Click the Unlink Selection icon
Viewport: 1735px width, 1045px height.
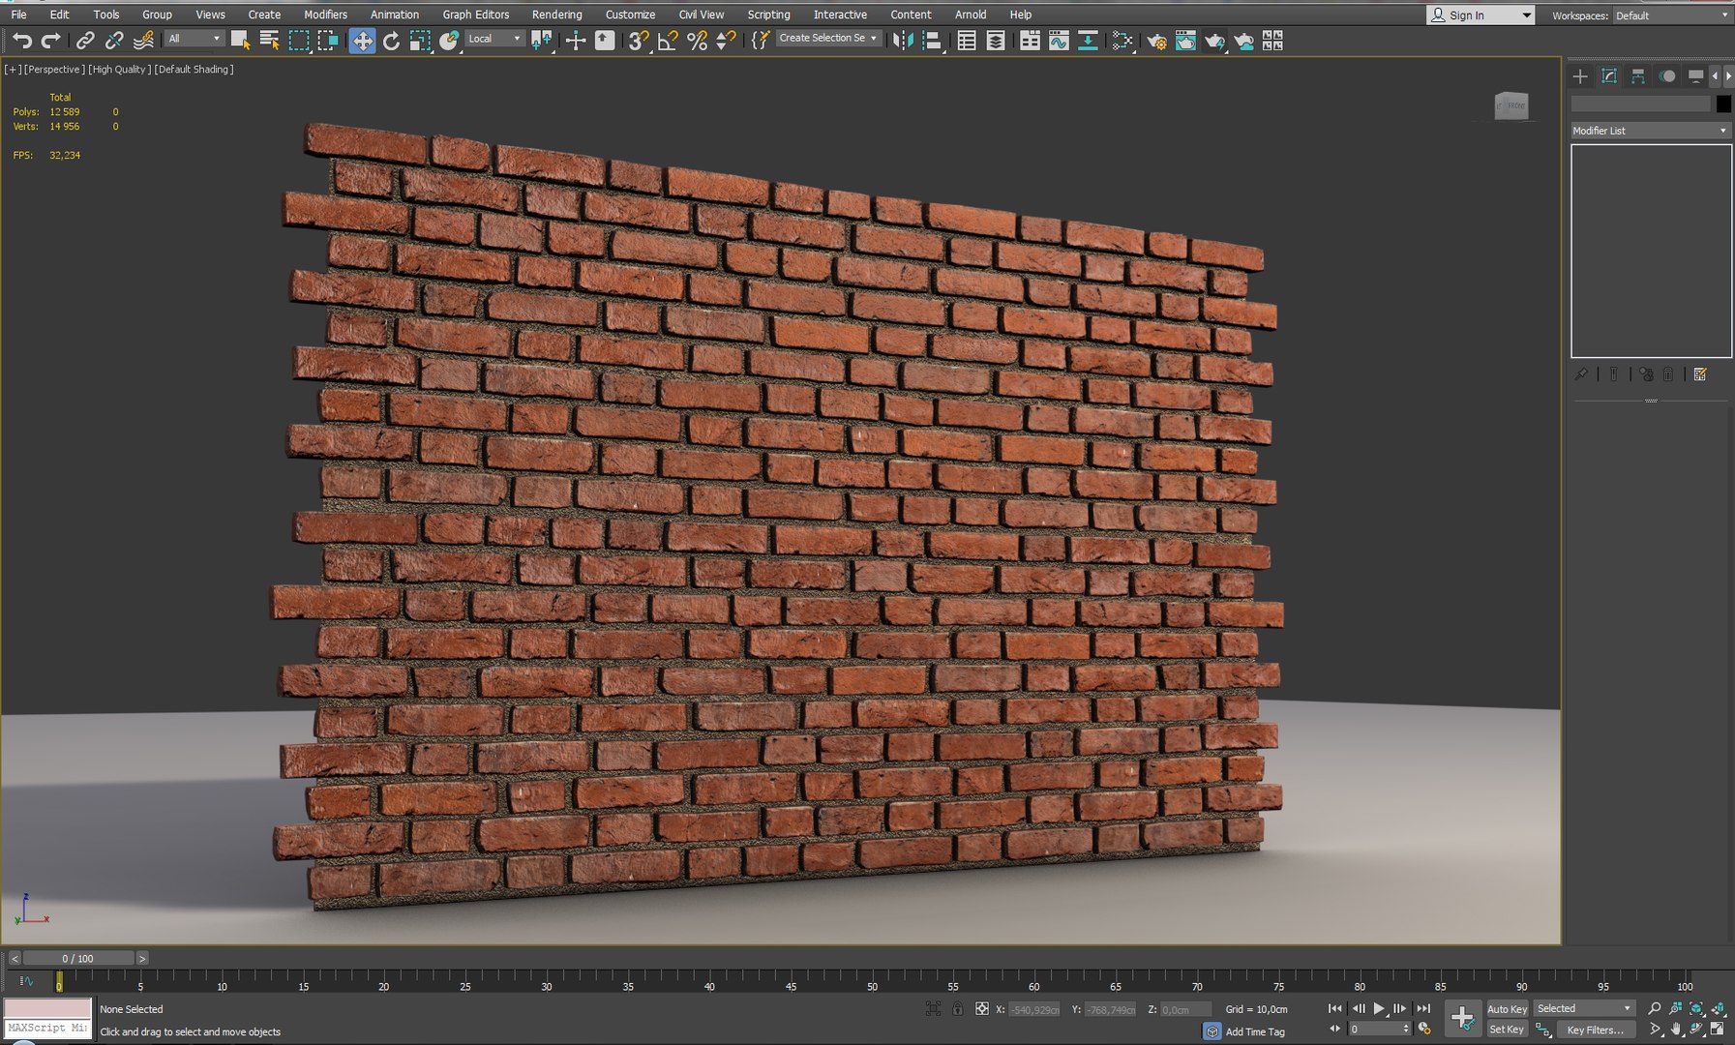point(114,40)
